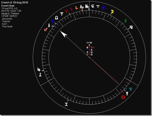Image resolution: width=152 pixels, height=116 pixels.
Task: Click the white Aries point glyph
Action: 98,7
